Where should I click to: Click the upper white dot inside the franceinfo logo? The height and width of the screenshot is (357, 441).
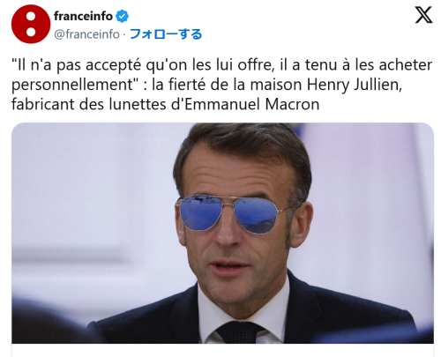31,17
